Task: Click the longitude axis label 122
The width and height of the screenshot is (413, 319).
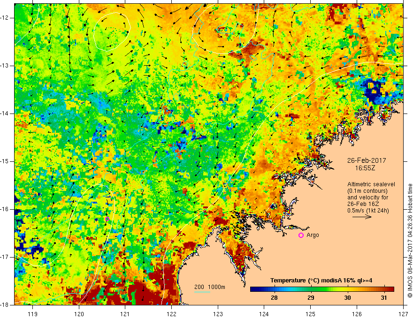Action: 171,314
